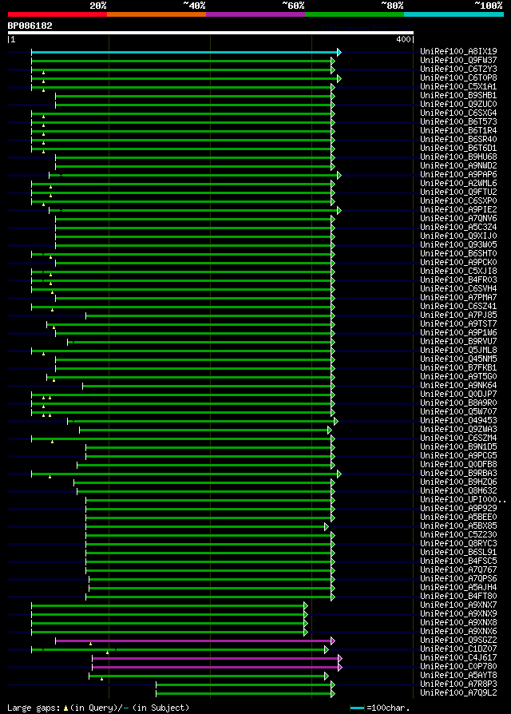The height and width of the screenshot is (714, 511).
Task: Click the red 20% identity color segment
Action: coord(57,14)
